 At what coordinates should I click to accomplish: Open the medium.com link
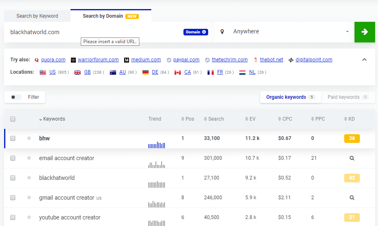point(146,60)
